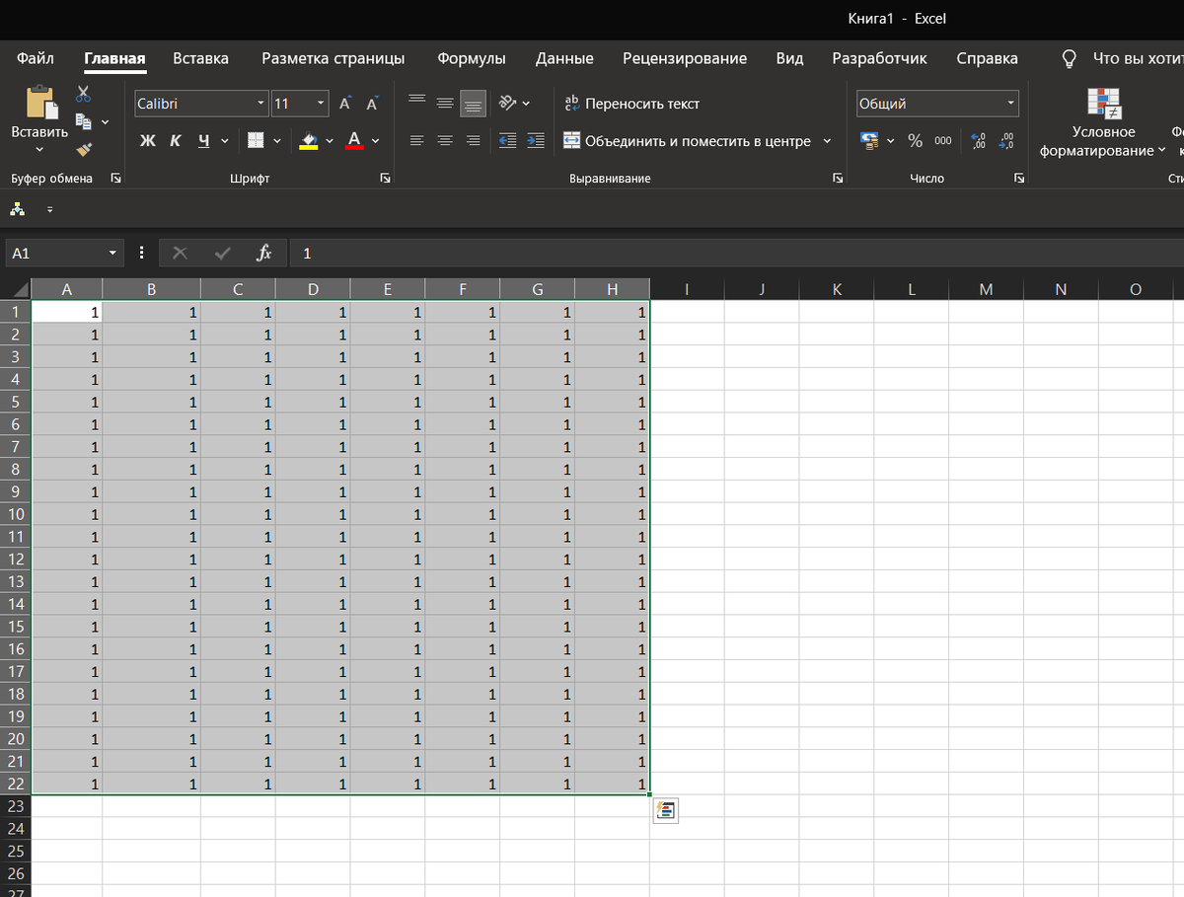Expand font color palette arrow

point(377,141)
